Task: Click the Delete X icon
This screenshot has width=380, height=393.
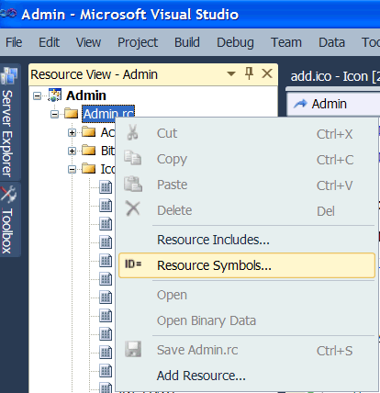Action: (133, 208)
